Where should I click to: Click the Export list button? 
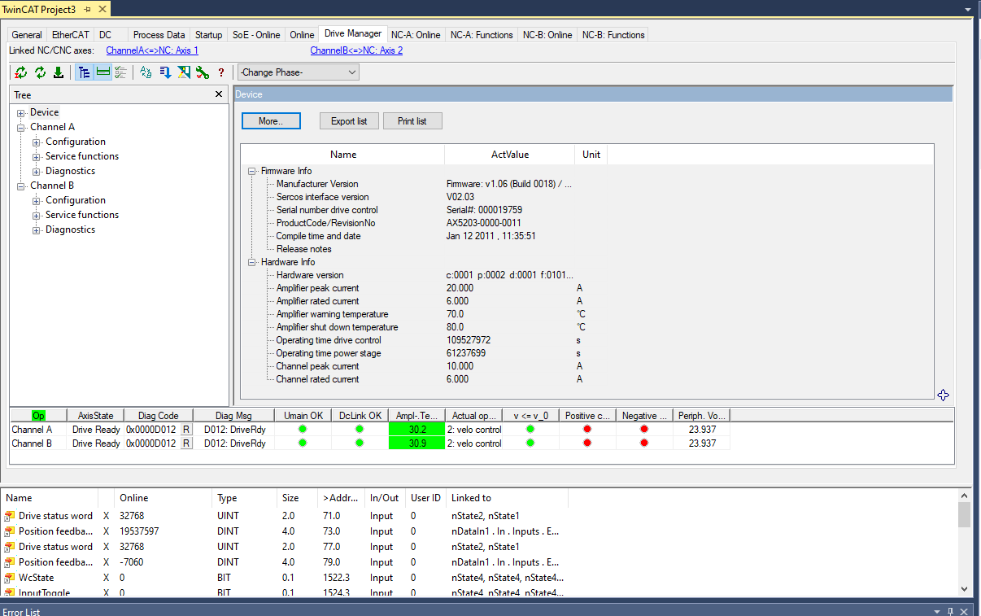tap(349, 121)
